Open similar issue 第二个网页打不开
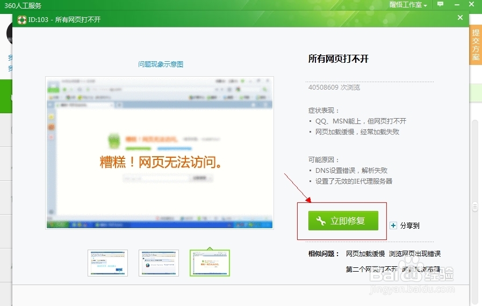This screenshot has height=306, width=482. point(372,269)
